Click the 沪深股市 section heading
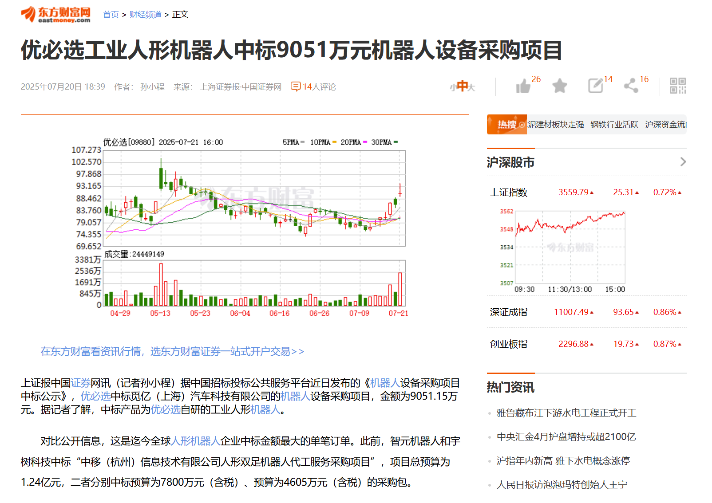Screen dimensions: 712x503 [510, 162]
